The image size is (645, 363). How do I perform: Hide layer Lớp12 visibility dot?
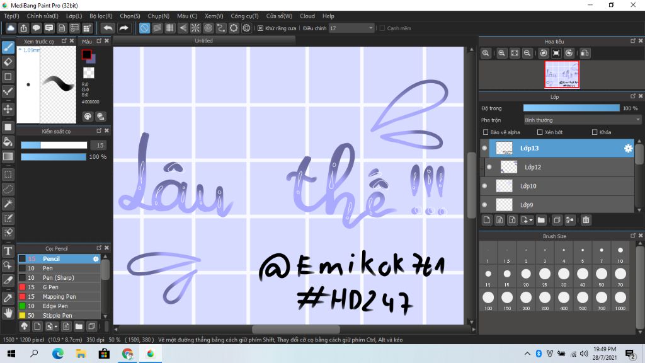(489, 167)
